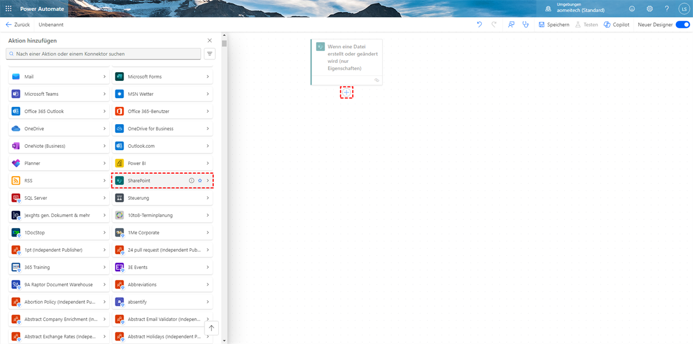Go back with Zurück
The height and width of the screenshot is (344, 693).
[x=18, y=25]
